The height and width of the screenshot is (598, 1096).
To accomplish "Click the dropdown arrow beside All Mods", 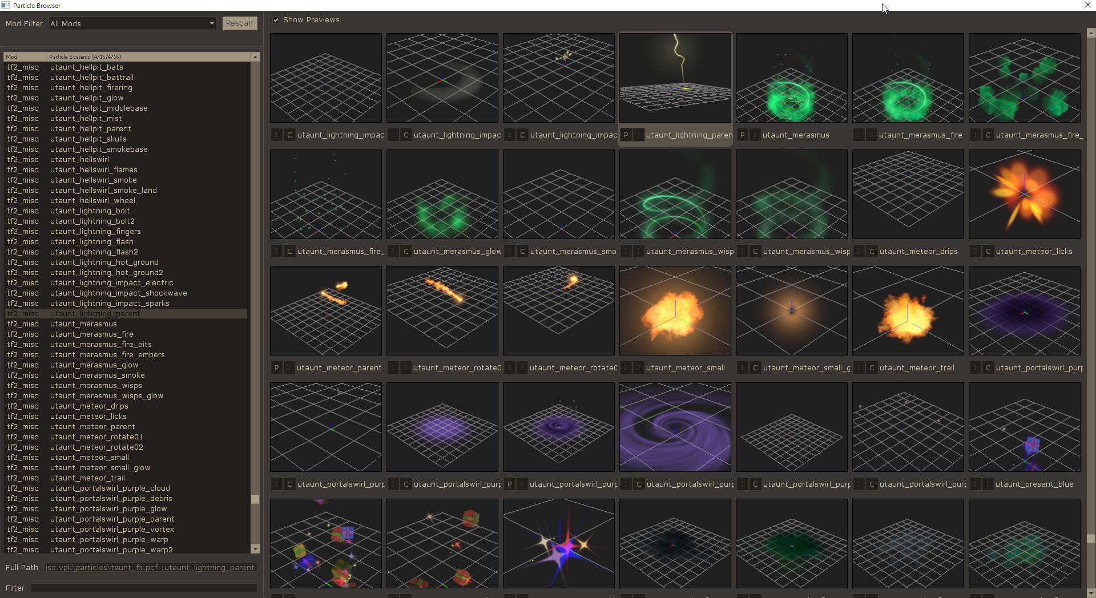I will tap(212, 23).
